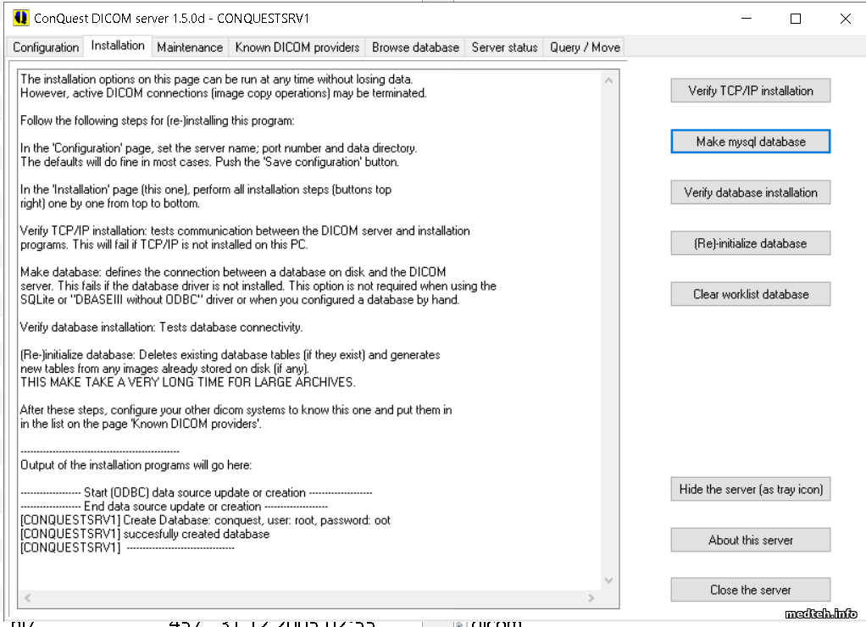Click the Close the server button
The image size is (866, 627).
pos(750,590)
